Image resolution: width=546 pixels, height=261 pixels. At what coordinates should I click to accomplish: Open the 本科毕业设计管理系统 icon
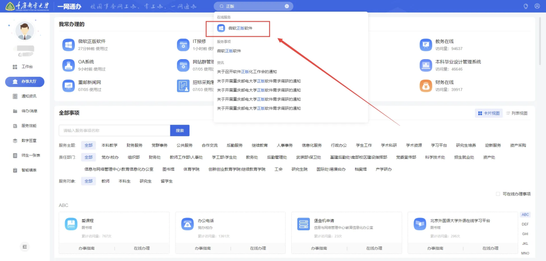pos(426,65)
